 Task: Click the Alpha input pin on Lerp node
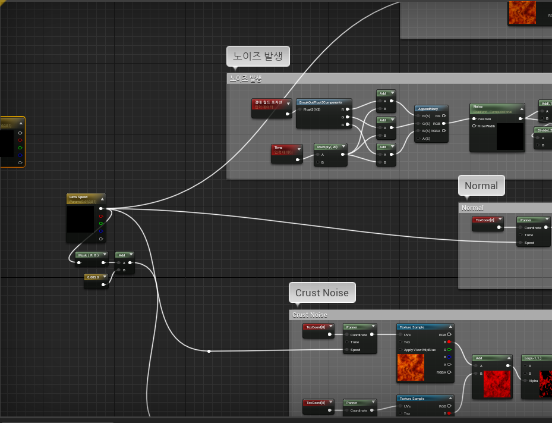tap(525, 381)
